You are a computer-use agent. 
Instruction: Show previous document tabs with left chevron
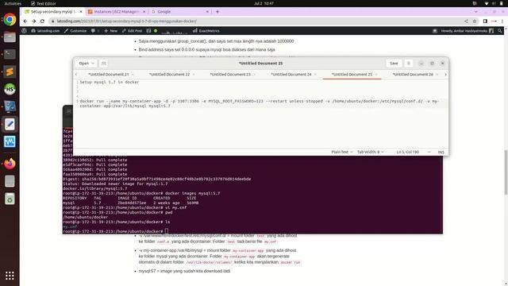coord(76,75)
